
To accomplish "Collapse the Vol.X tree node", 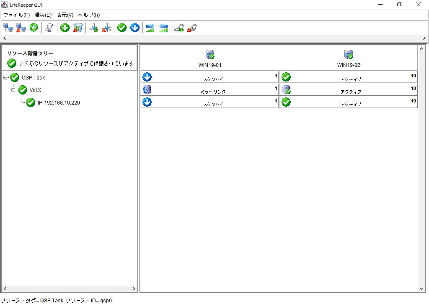I will pyautogui.click(x=13, y=90).
